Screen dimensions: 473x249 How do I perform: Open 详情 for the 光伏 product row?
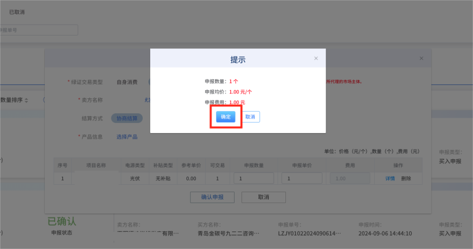pos(390,179)
